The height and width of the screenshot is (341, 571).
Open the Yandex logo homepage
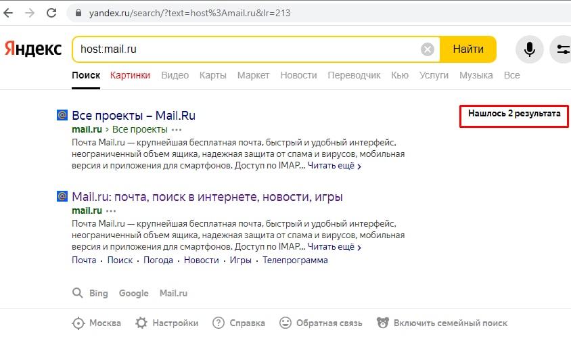(x=33, y=49)
